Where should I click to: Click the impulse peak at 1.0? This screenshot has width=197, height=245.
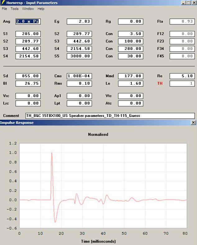[x=52, y=153]
